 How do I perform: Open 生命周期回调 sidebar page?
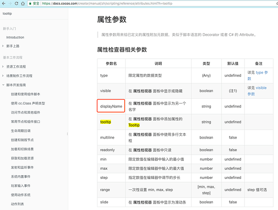(21, 131)
